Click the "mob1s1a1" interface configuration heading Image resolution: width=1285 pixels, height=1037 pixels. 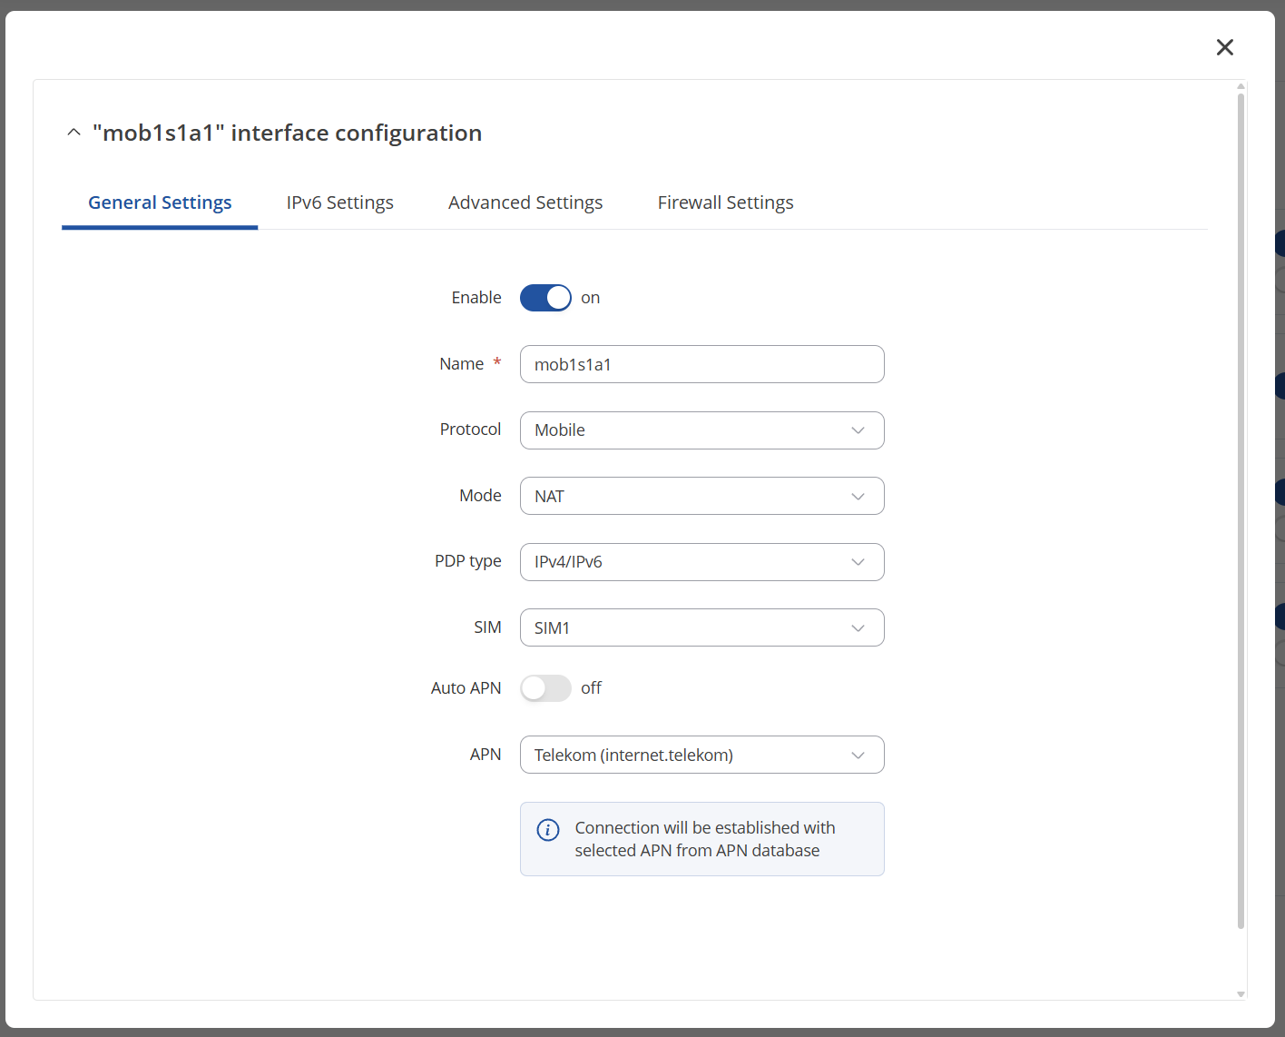[x=288, y=133]
